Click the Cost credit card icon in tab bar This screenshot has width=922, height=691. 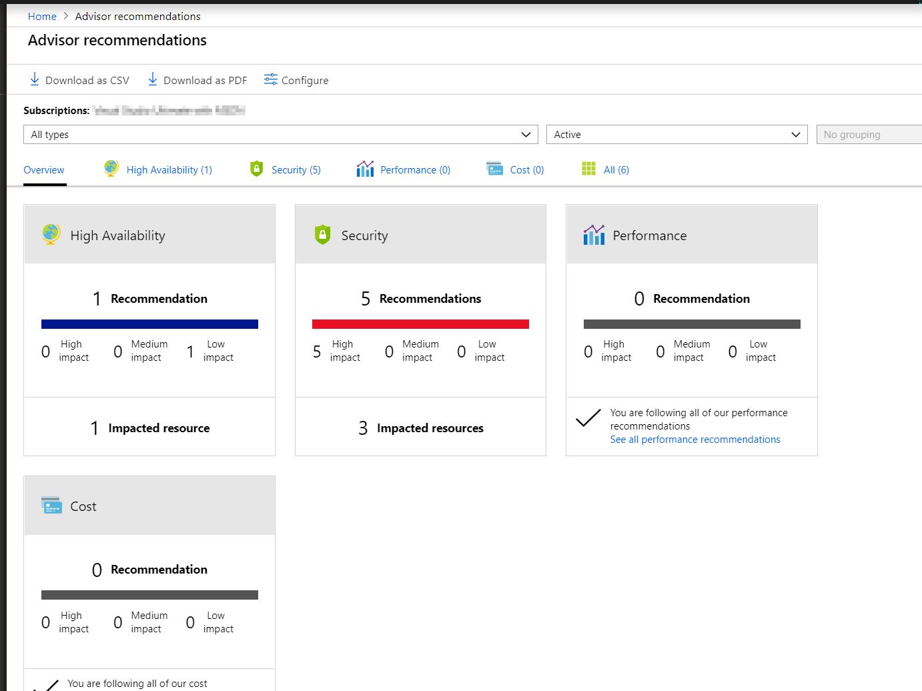pos(494,169)
